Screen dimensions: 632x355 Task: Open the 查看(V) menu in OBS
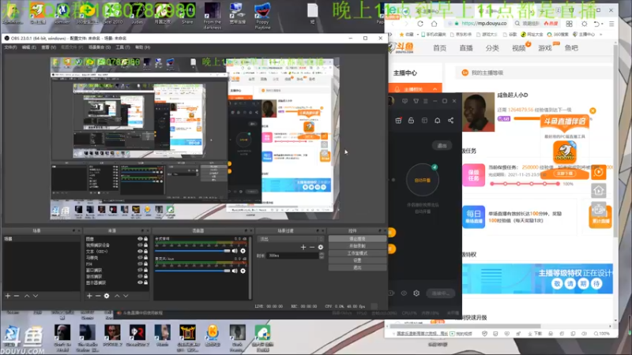[49, 47]
